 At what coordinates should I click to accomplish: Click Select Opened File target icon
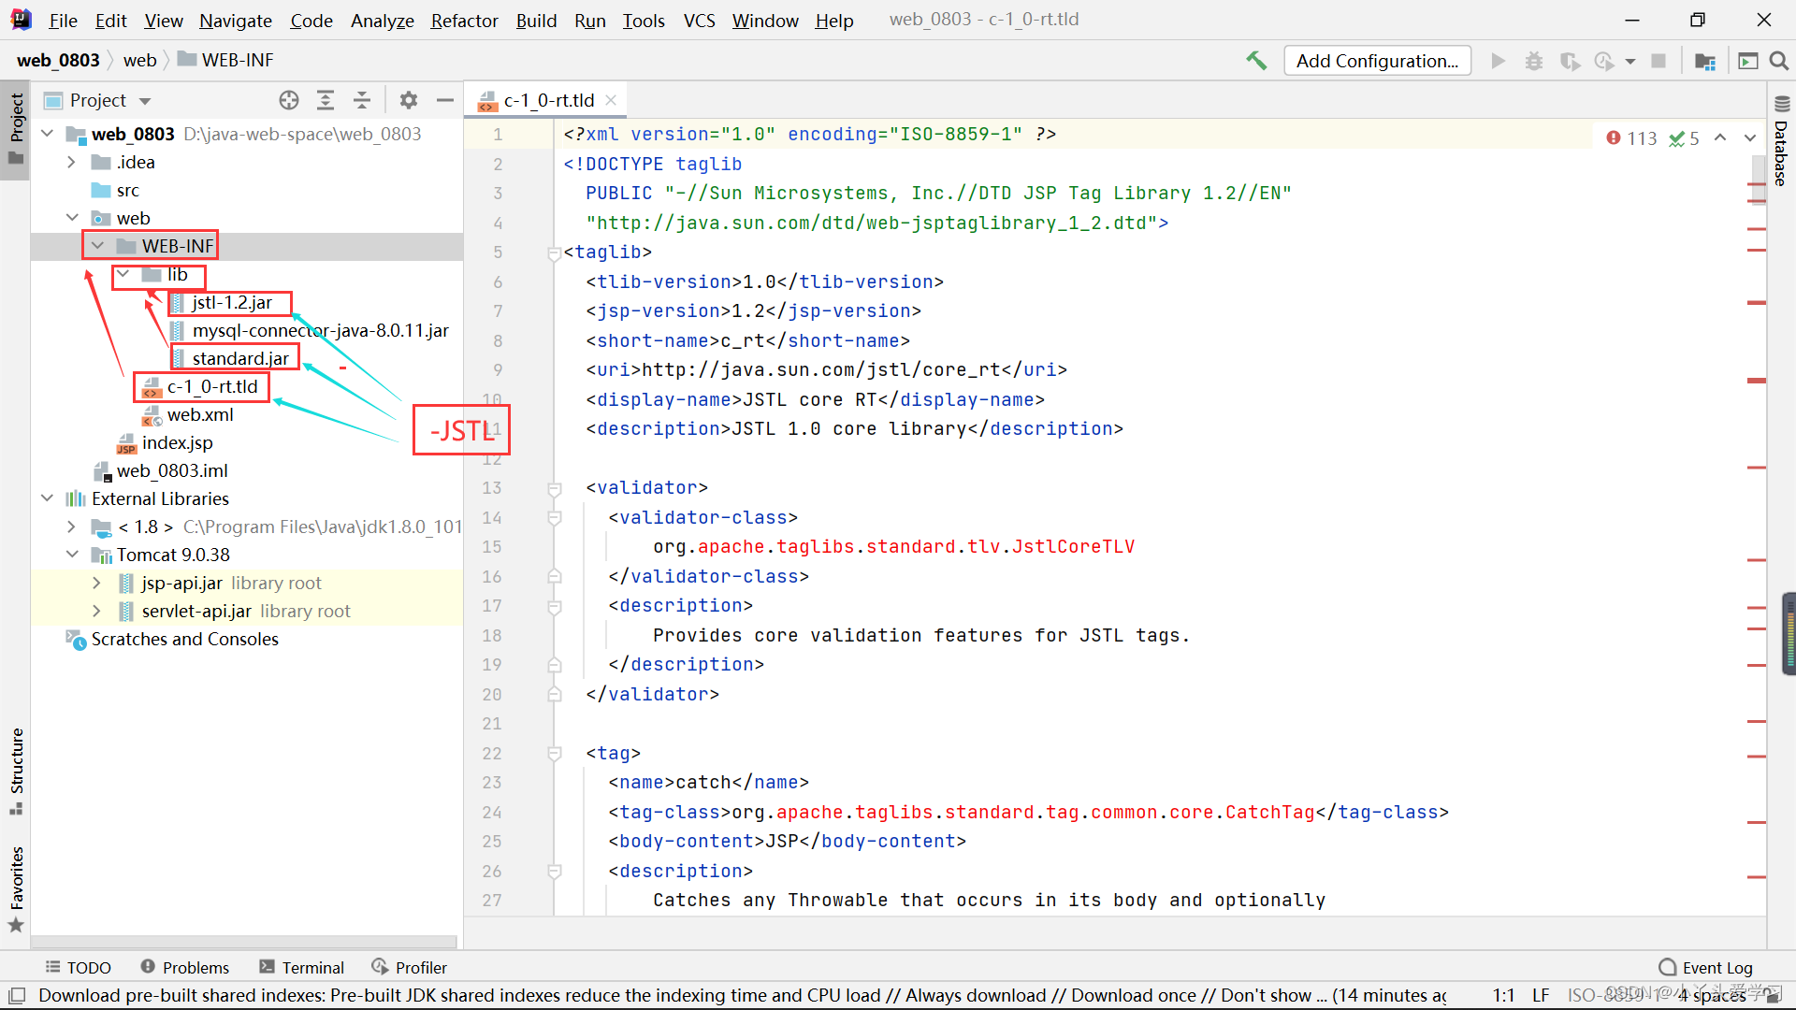[289, 100]
